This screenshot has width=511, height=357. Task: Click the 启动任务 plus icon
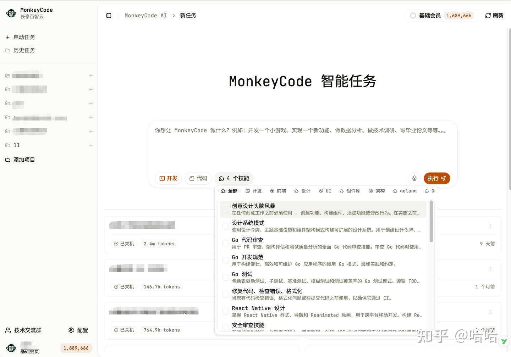pos(7,37)
